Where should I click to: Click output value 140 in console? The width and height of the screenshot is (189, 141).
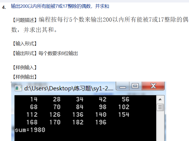(x=101, y=115)
